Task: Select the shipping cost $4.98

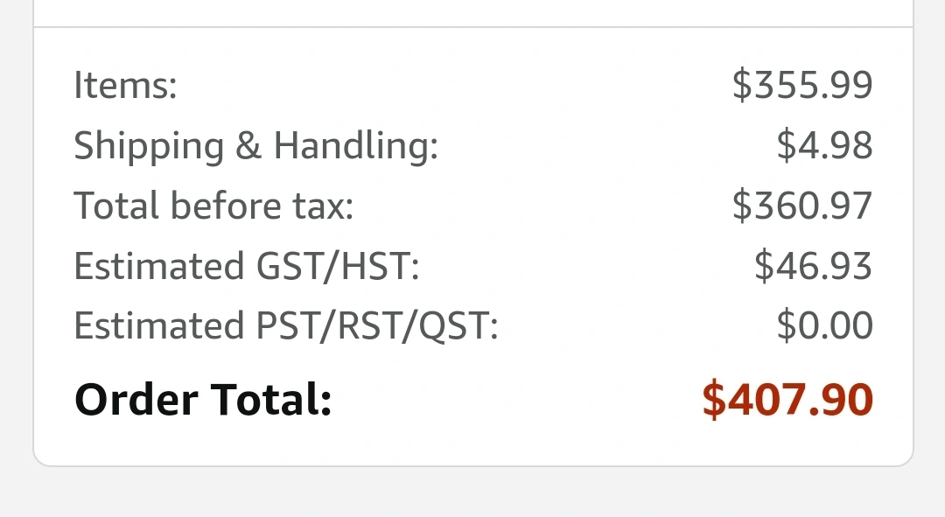Action: click(x=824, y=145)
